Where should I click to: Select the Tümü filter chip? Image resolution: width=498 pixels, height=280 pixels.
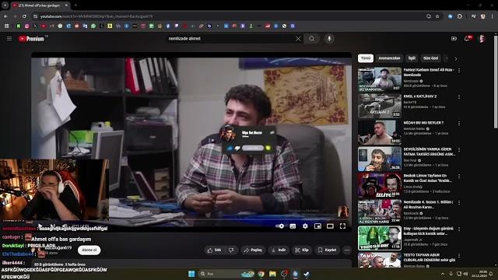pyautogui.click(x=366, y=58)
